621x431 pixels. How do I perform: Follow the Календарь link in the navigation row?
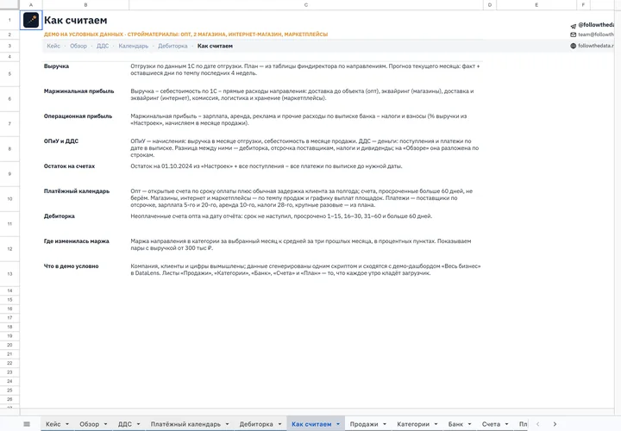tap(134, 46)
